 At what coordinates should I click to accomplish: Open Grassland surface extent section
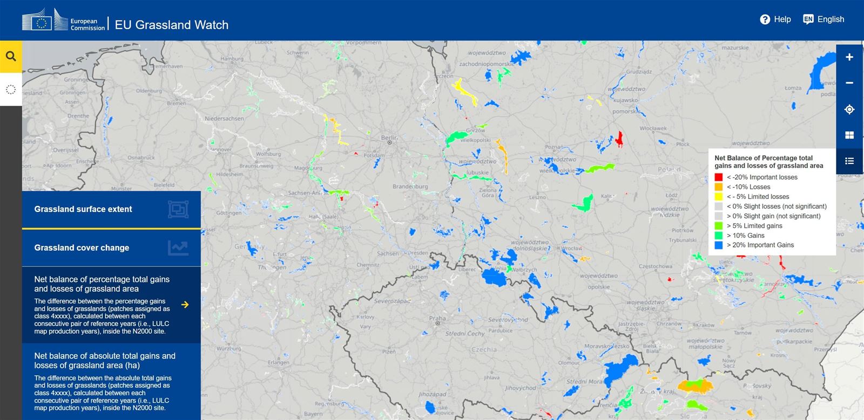coord(111,209)
